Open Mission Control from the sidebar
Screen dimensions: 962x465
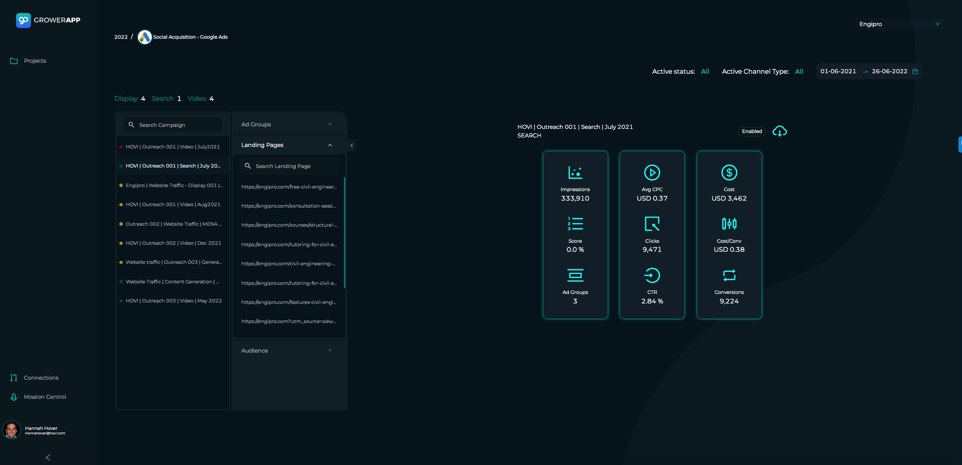pyautogui.click(x=45, y=396)
